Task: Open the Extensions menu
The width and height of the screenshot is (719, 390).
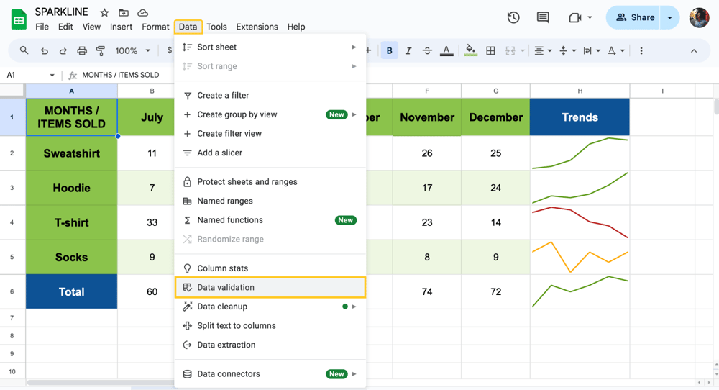Action: click(257, 27)
